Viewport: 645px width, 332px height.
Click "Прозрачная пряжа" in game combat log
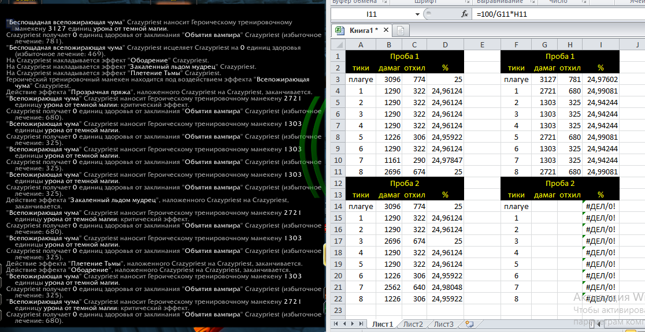pyautogui.click(x=101, y=92)
